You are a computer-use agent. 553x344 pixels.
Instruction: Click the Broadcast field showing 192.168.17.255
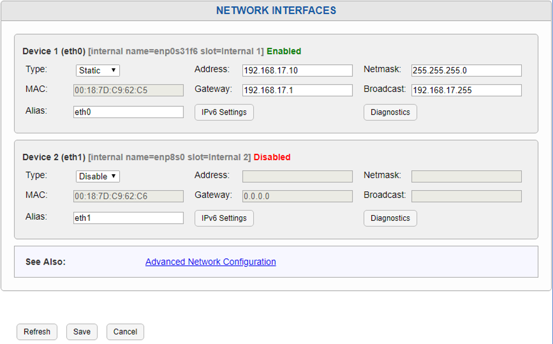coord(466,90)
